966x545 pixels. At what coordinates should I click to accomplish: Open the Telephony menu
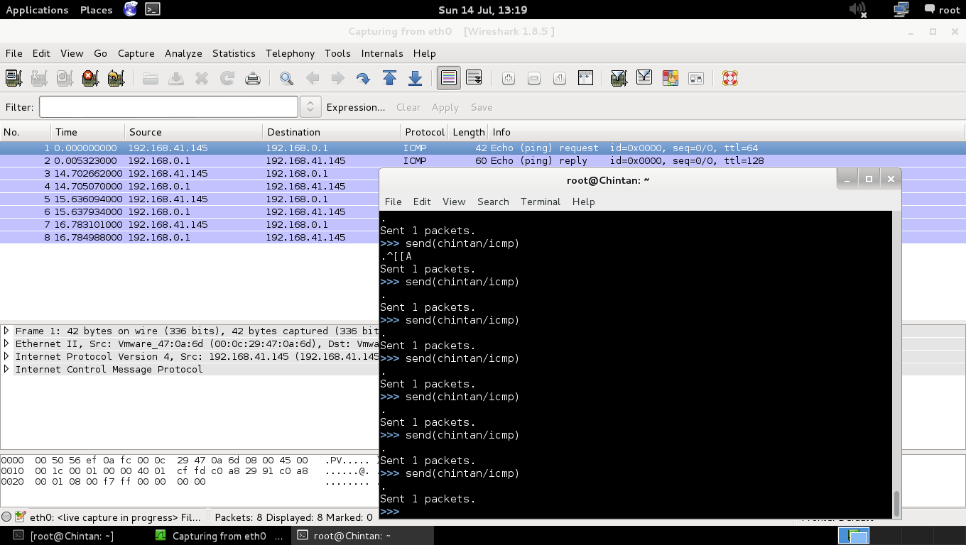pyautogui.click(x=290, y=53)
